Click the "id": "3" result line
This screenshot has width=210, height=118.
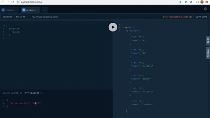click(x=137, y=63)
